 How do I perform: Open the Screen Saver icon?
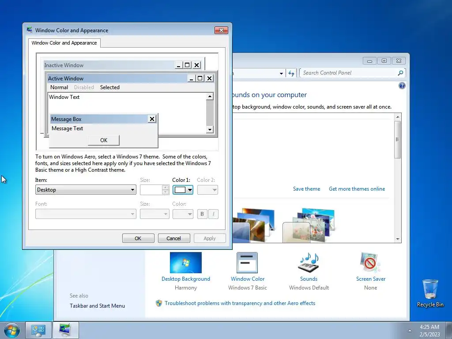coord(370,263)
